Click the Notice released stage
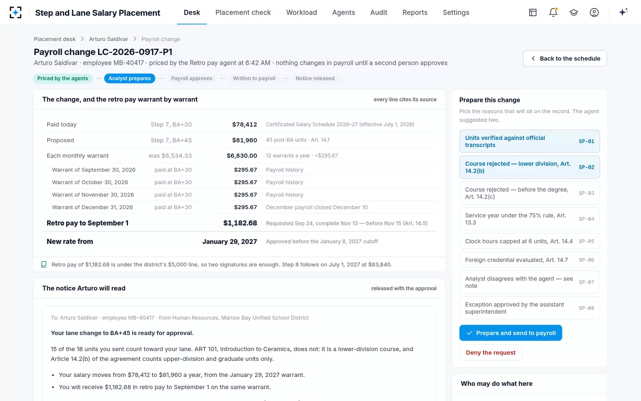641x401 pixels. tap(315, 78)
